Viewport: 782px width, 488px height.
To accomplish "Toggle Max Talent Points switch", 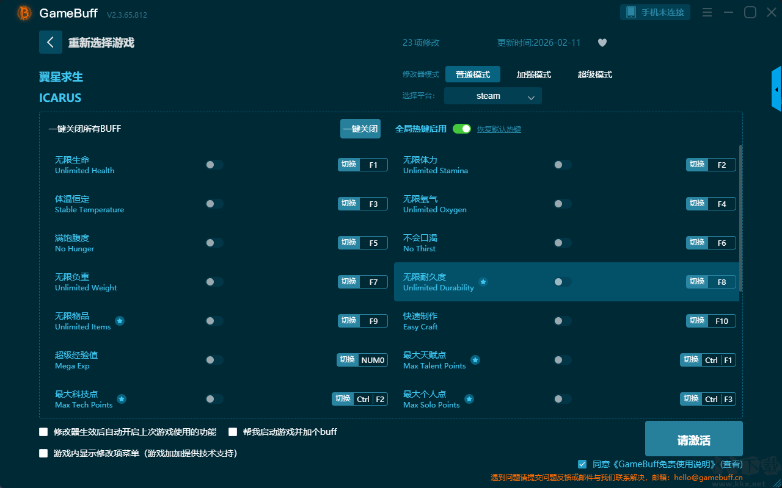I will point(563,360).
